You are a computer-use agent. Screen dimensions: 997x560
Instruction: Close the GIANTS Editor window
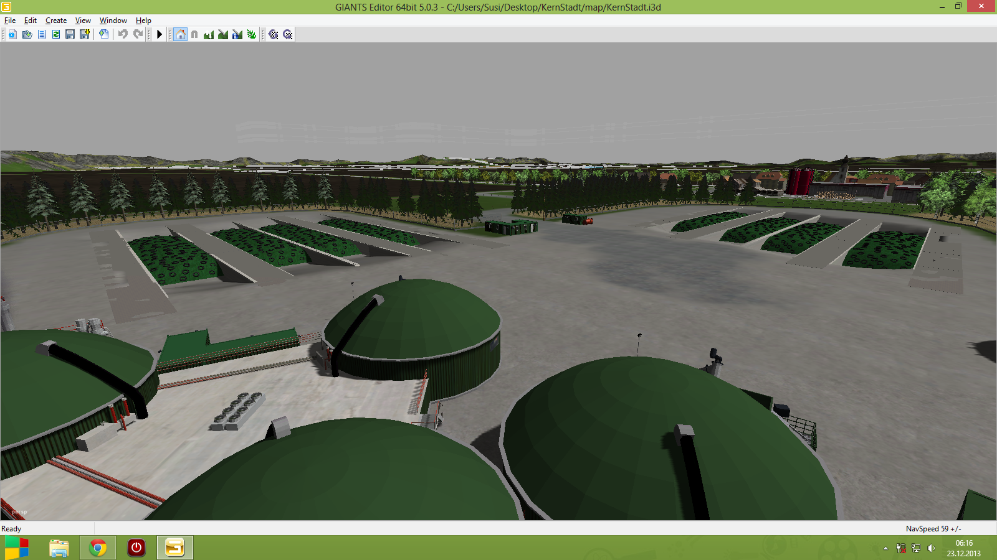coord(981,7)
